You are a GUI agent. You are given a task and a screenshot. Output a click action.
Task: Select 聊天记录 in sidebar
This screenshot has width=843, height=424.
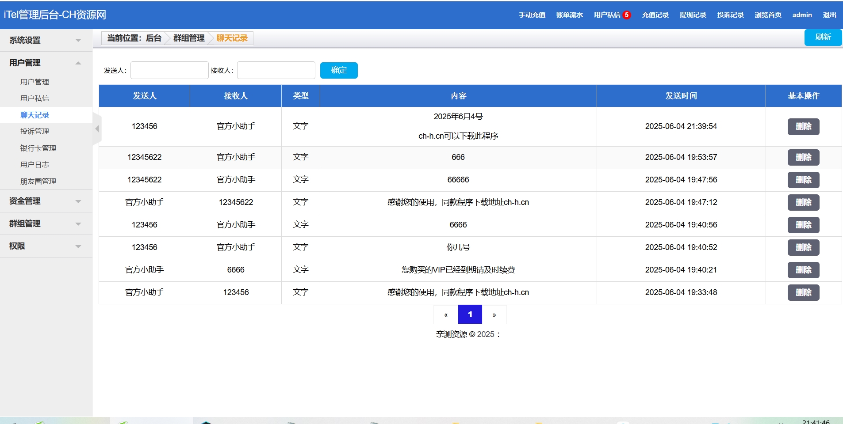point(34,115)
